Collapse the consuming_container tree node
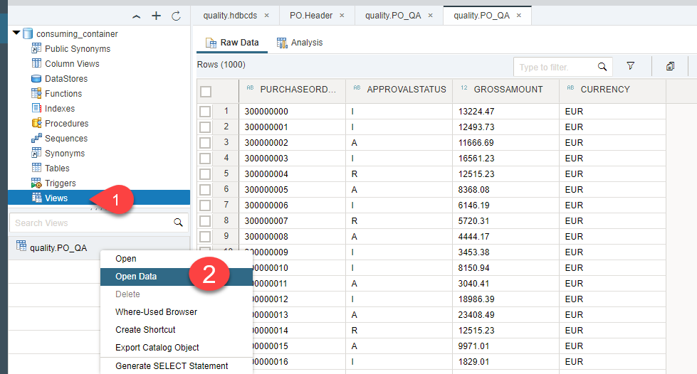 coord(16,33)
